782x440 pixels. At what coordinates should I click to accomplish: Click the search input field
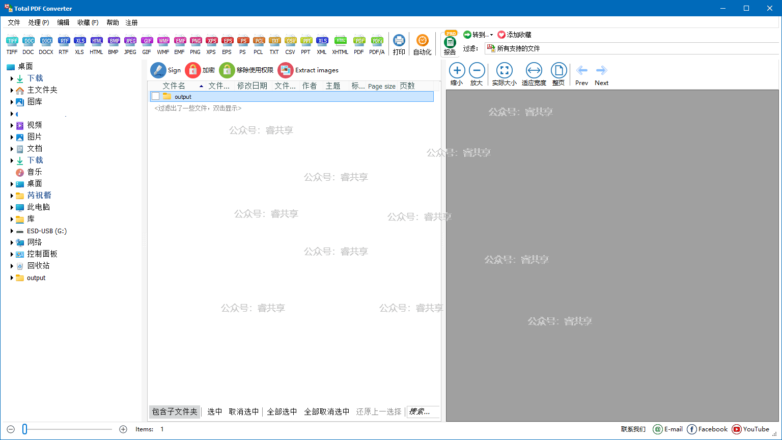[x=422, y=411]
